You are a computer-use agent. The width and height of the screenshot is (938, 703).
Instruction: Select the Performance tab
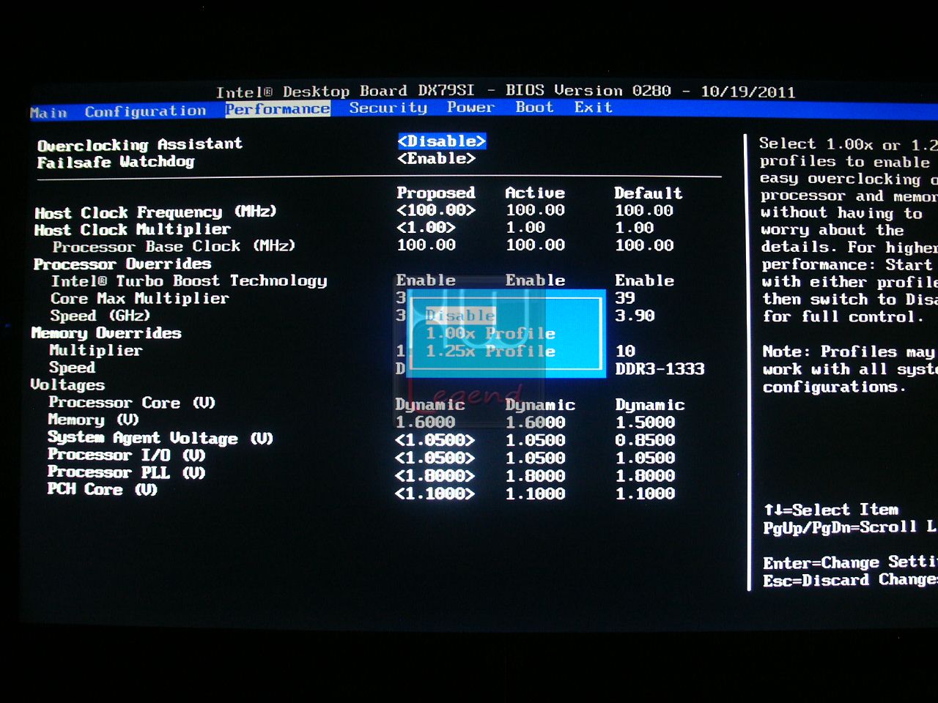pyautogui.click(x=278, y=109)
